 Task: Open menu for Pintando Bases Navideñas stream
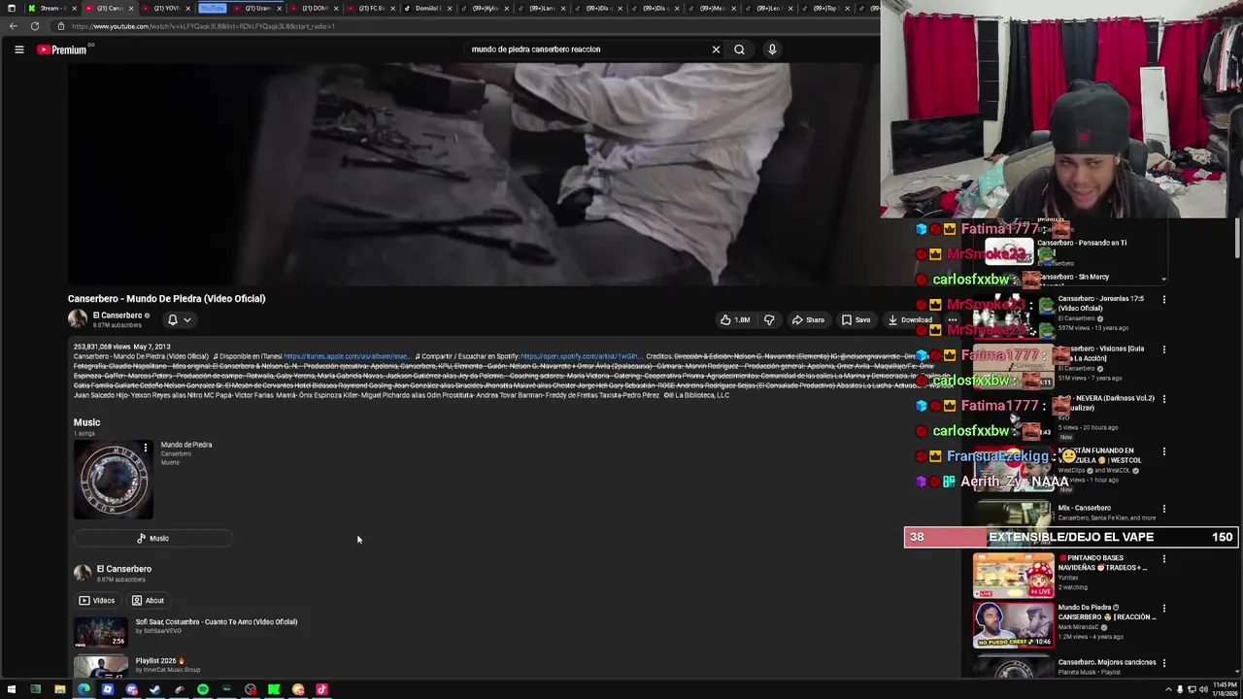[x=1164, y=559]
